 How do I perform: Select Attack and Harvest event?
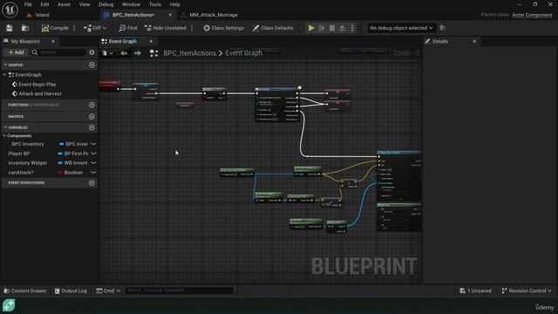coord(40,93)
